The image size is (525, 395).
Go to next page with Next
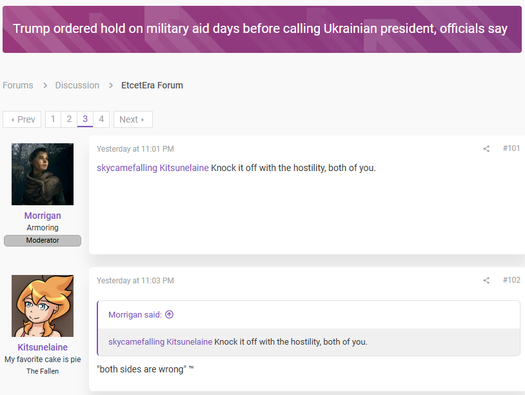coord(133,119)
